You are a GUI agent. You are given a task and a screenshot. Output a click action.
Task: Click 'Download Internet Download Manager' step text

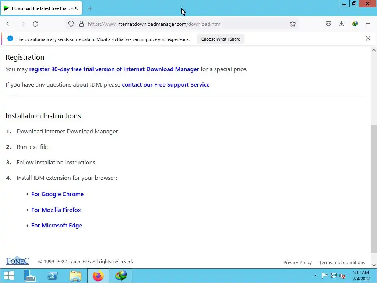click(x=67, y=132)
